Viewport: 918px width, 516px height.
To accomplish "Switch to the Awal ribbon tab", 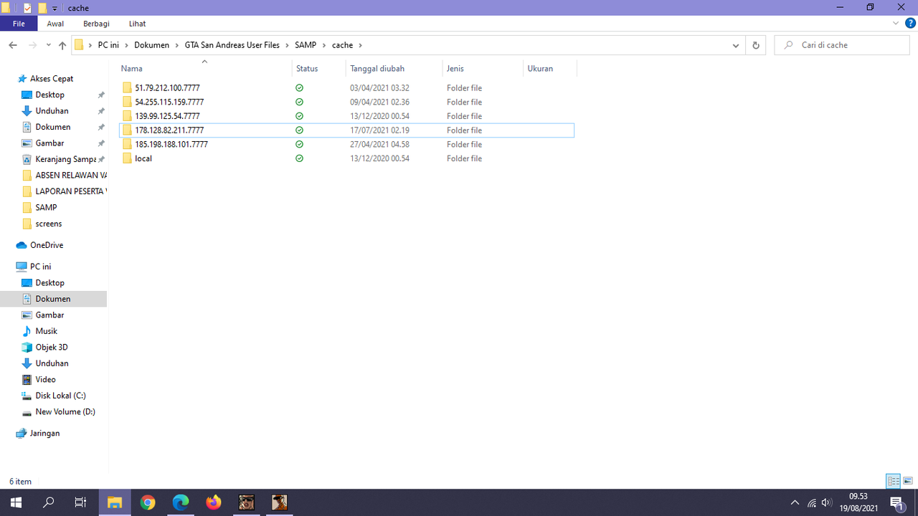I will tap(55, 24).
